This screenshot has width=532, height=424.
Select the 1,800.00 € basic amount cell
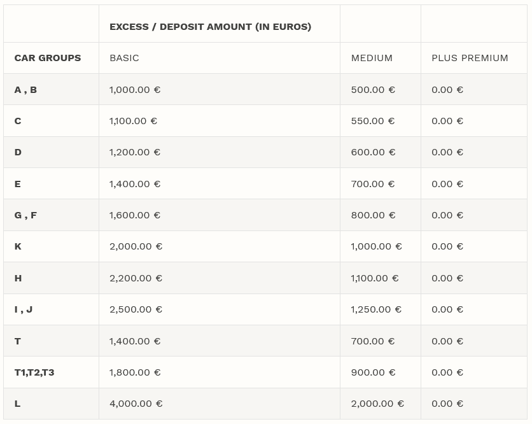[135, 372]
